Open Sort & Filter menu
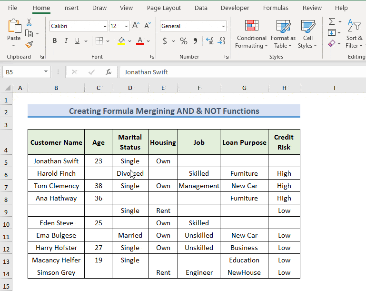 pos(355,34)
